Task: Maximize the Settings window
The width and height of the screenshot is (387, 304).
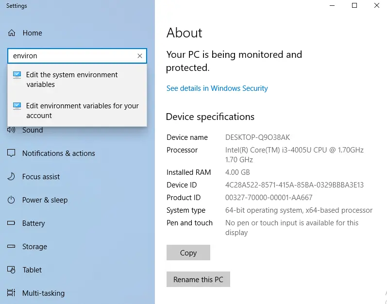Action: point(354,5)
